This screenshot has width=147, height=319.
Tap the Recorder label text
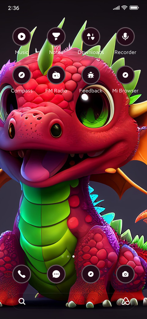coord(125,52)
